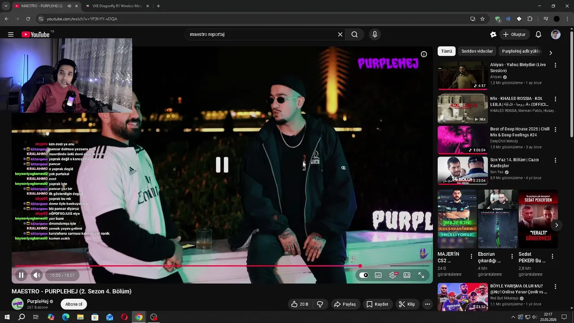
Task: Open Son Yaz 14. Bölüm video title
Action: 514,163
